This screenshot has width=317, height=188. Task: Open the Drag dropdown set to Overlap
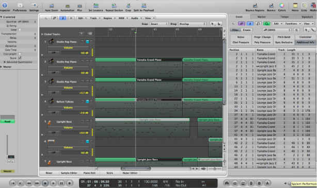click(x=192, y=24)
